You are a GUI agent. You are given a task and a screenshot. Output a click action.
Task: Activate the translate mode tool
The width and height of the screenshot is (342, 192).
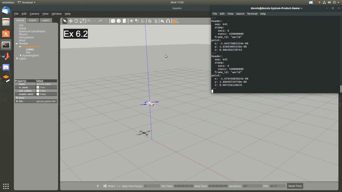pos(71,21)
